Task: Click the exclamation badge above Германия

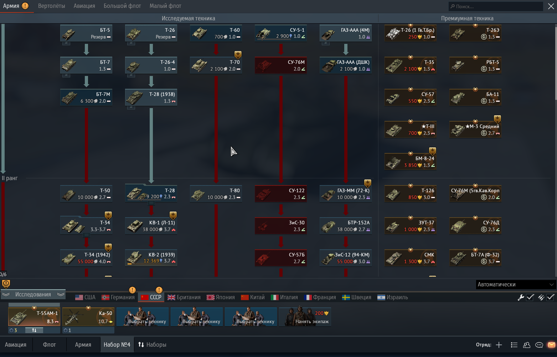Action: pyautogui.click(x=132, y=290)
